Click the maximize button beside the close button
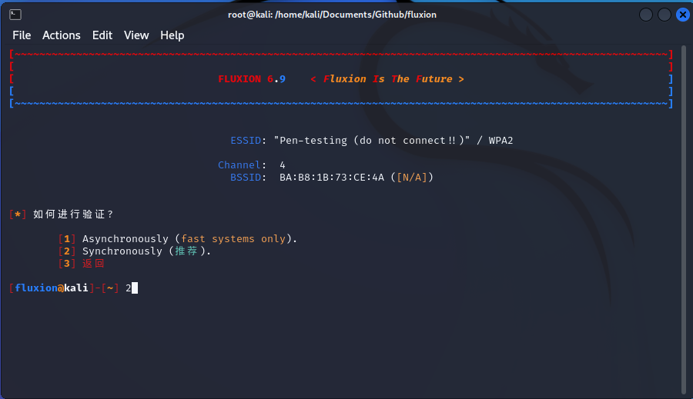The width and height of the screenshot is (693, 399). tap(665, 15)
